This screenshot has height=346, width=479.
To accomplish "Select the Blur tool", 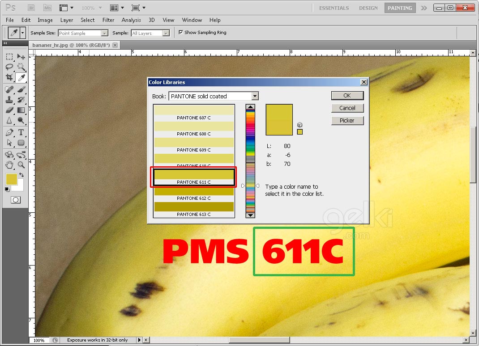I will (9, 120).
